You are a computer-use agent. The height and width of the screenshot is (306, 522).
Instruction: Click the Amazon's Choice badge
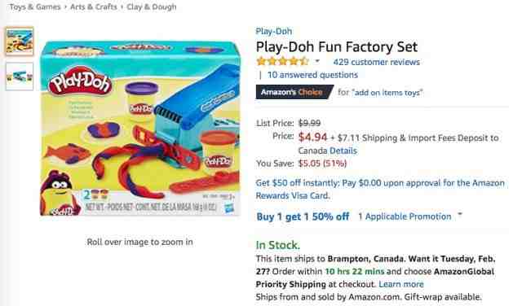pos(294,92)
